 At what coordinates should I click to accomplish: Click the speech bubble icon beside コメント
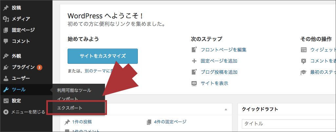pyautogui.click(x=6, y=41)
